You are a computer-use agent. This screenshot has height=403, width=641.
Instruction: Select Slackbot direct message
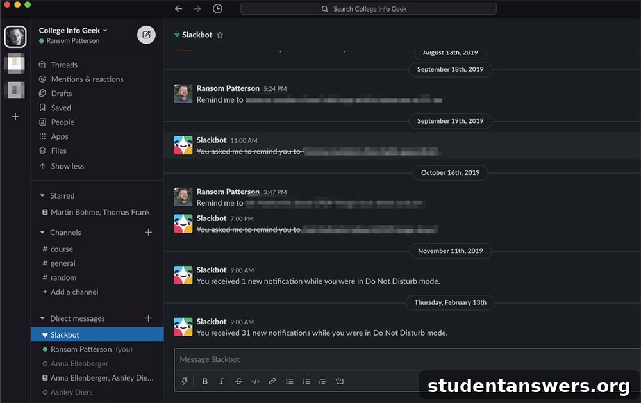click(x=97, y=334)
